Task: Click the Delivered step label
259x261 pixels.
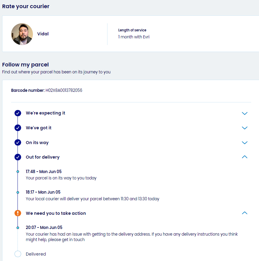Action: coord(36,254)
